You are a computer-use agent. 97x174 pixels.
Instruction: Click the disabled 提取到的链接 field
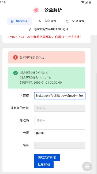click(x=60, y=108)
